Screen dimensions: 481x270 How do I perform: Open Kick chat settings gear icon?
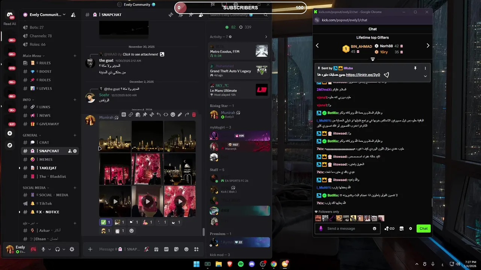(x=410, y=228)
